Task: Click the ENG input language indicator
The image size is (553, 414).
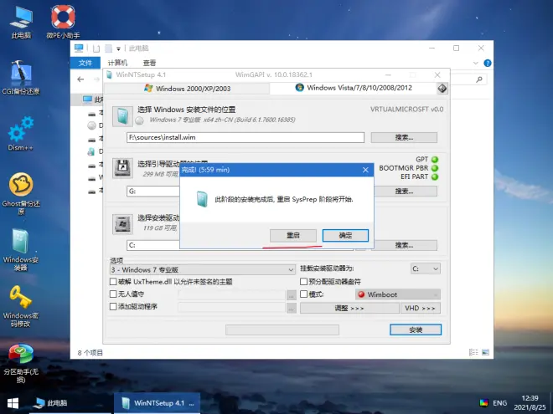Action: pos(499,403)
